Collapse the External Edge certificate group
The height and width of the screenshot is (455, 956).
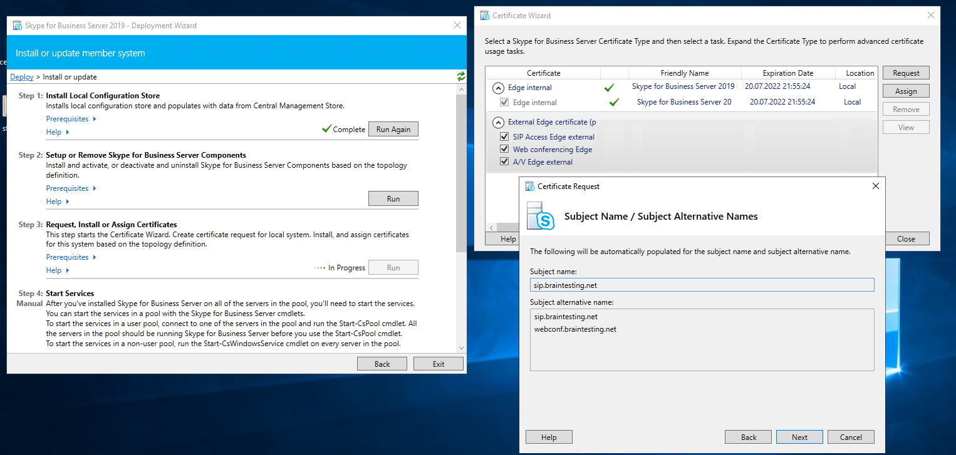[498, 123]
